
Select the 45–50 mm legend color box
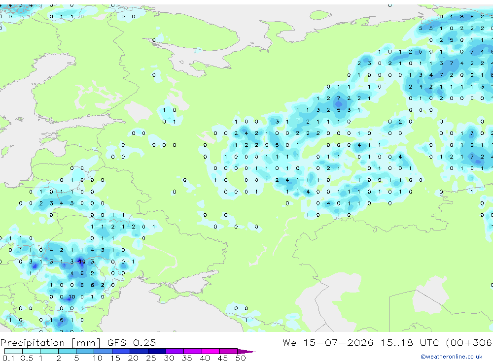tap(229, 351)
